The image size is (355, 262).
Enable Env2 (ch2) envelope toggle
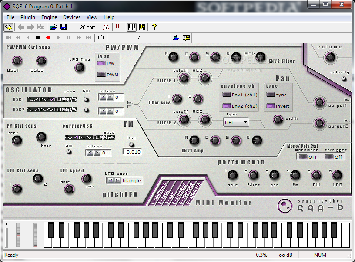pos(227,105)
